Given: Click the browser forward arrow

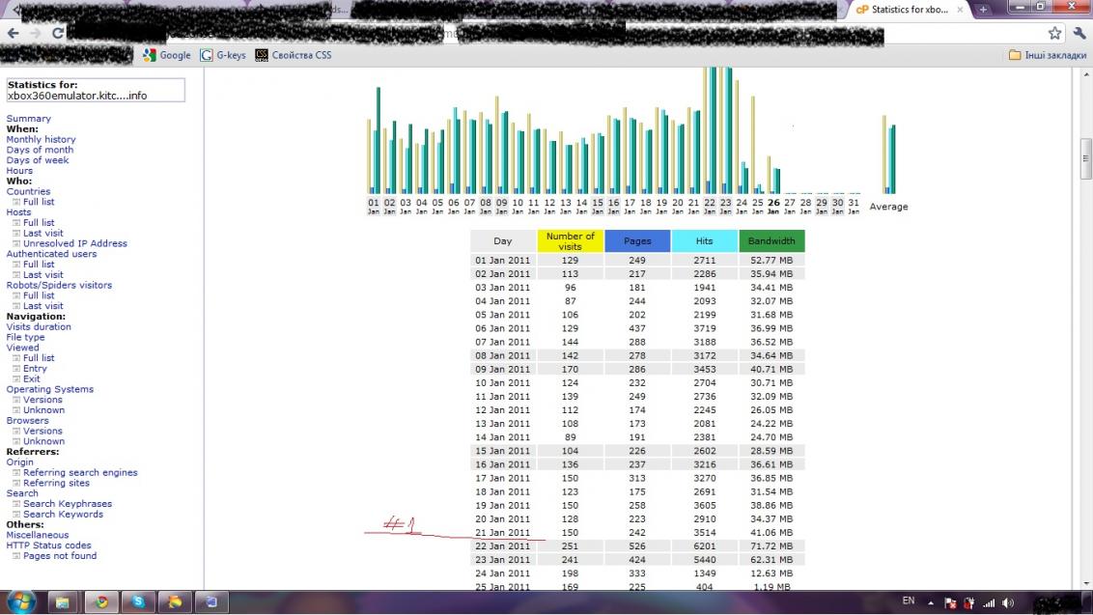Looking at the screenshot, I should [36, 33].
